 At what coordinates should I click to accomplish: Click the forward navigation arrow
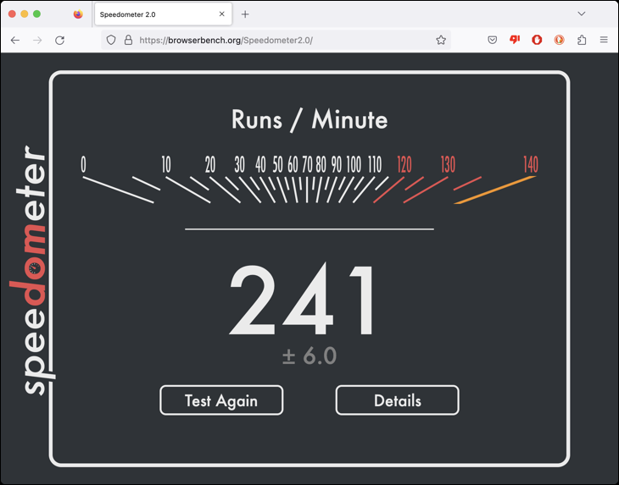[37, 40]
